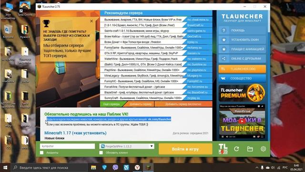The width and height of the screenshot is (305, 172).
Task: Select the игры folder on desktop
Action: tap(8, 120)
